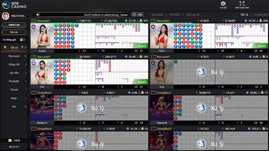This screenshot has width=269, height=151.
Task: Click the Báo cáo button
Action: (x=14, y=32)
